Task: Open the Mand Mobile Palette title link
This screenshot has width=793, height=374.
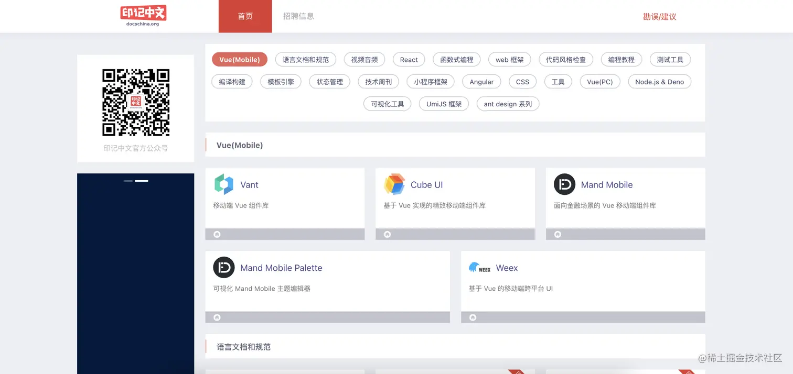Action: [281, 268]
